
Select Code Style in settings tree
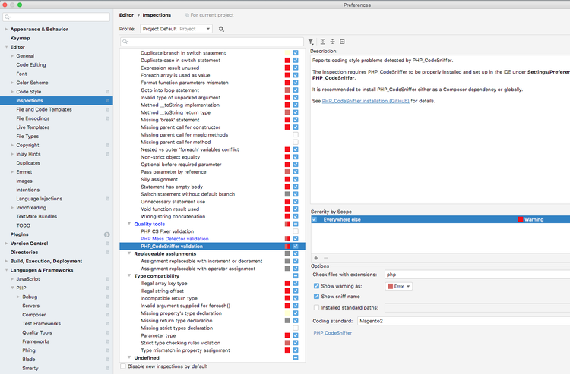30,91
